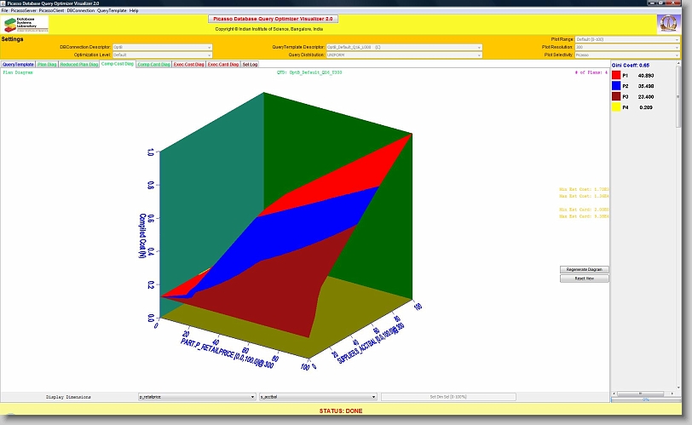Expand the QueryTemplate Descriptor combo box
The image size is (692, 425).
[375, 47]
